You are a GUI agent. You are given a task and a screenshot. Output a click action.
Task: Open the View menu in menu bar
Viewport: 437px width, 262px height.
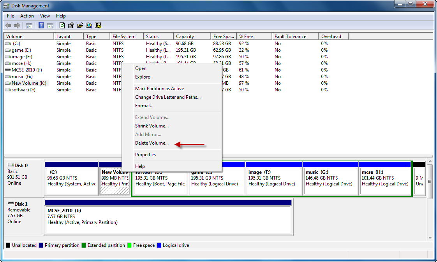point(45,16)
